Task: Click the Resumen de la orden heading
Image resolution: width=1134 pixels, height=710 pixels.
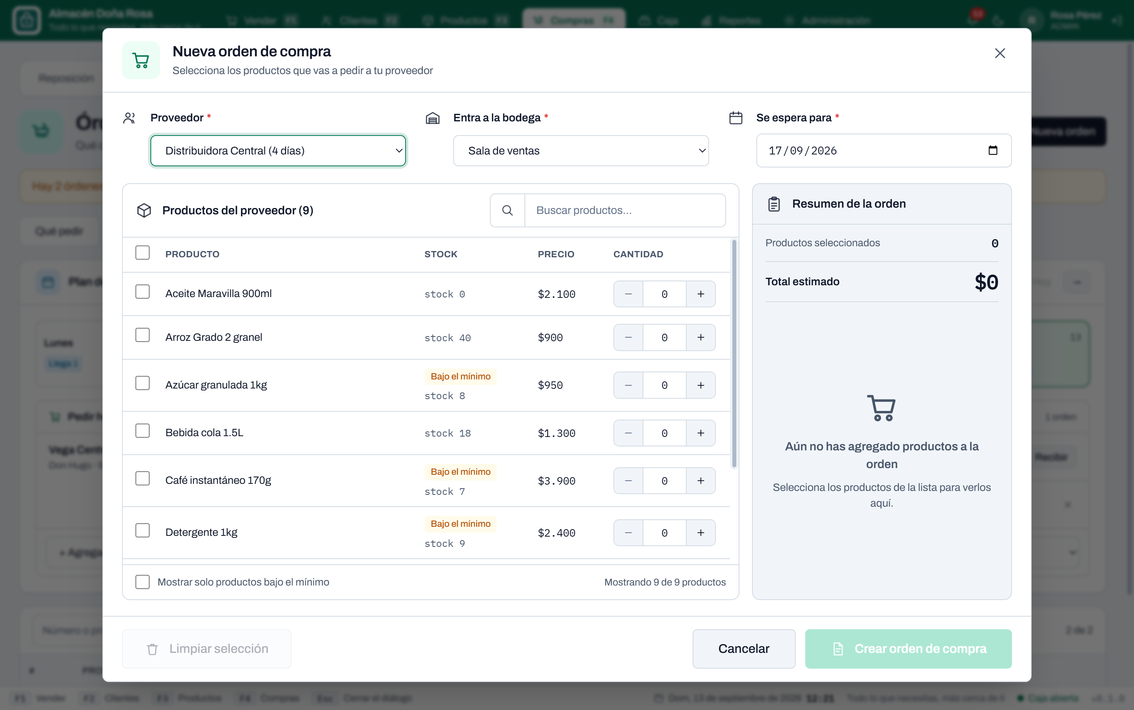Action: [849, 204]
